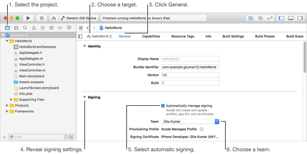This screenshot has height=154, width=307.
Task: Toggle Automatically manage signing checkbox
Action: pyautogui.click(x=163, y=106)
